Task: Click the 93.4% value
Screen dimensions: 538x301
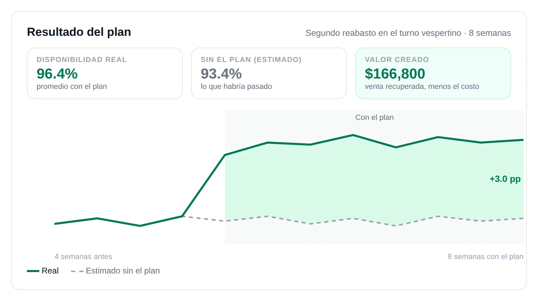Action: [x=221, y=74]
